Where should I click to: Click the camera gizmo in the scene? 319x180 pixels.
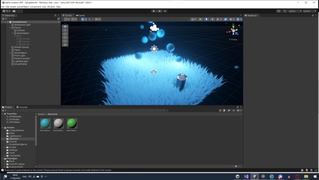pos(154,28)
